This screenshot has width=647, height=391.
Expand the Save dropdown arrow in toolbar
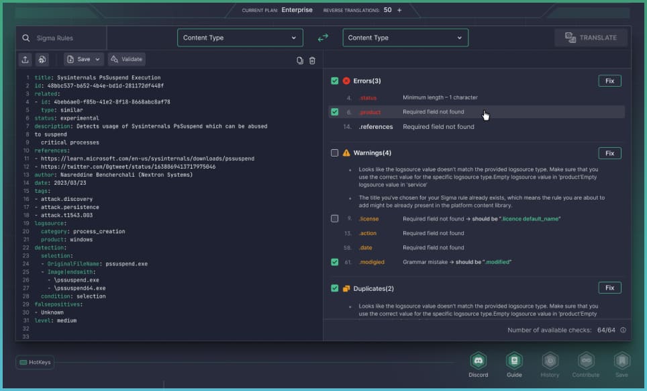tap(98, 59)
